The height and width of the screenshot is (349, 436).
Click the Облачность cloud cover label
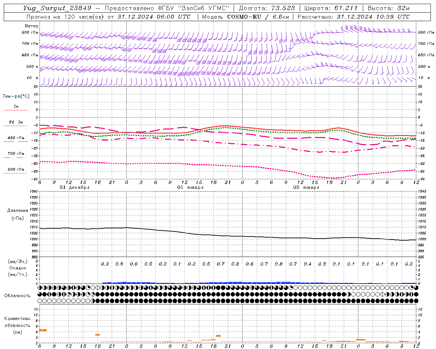[x=17, y=295]
